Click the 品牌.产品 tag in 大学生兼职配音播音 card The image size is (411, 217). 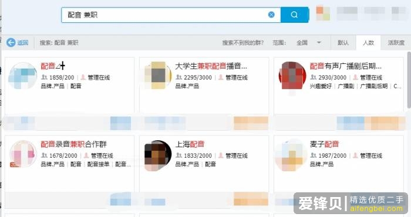point(187,86)
